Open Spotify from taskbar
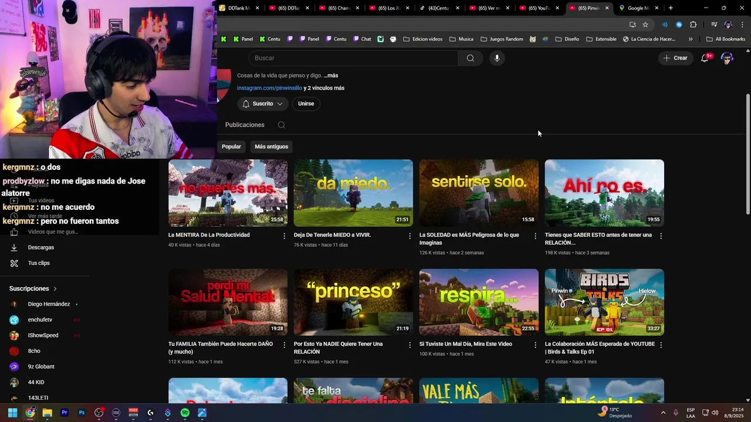This screenshot has width=751, height=422. [x=185, y=413]
